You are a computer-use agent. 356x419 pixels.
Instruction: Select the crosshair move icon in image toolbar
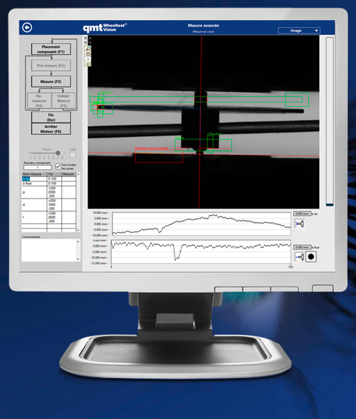click(x=88, y=59)
